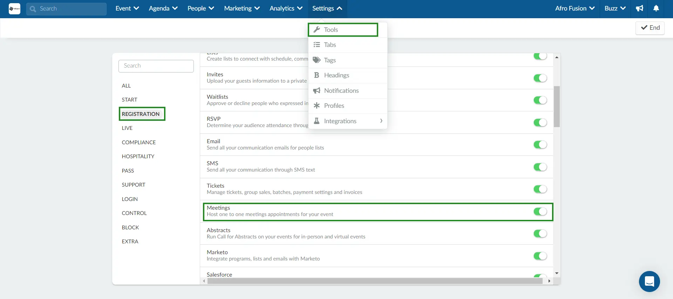Select the BLOCK category filter
673x299 pixels.
[130, 228]
